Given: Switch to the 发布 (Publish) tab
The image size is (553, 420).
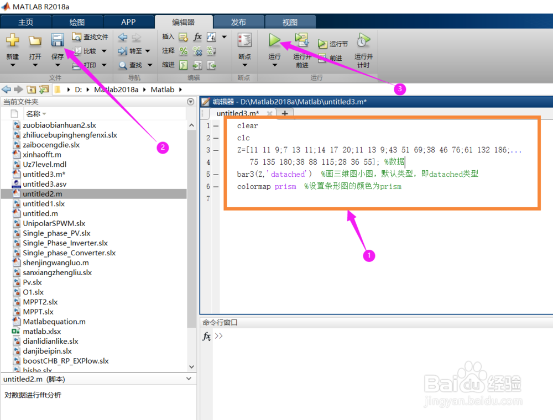Looking at the screenshot, I should (x=239, y=22).
